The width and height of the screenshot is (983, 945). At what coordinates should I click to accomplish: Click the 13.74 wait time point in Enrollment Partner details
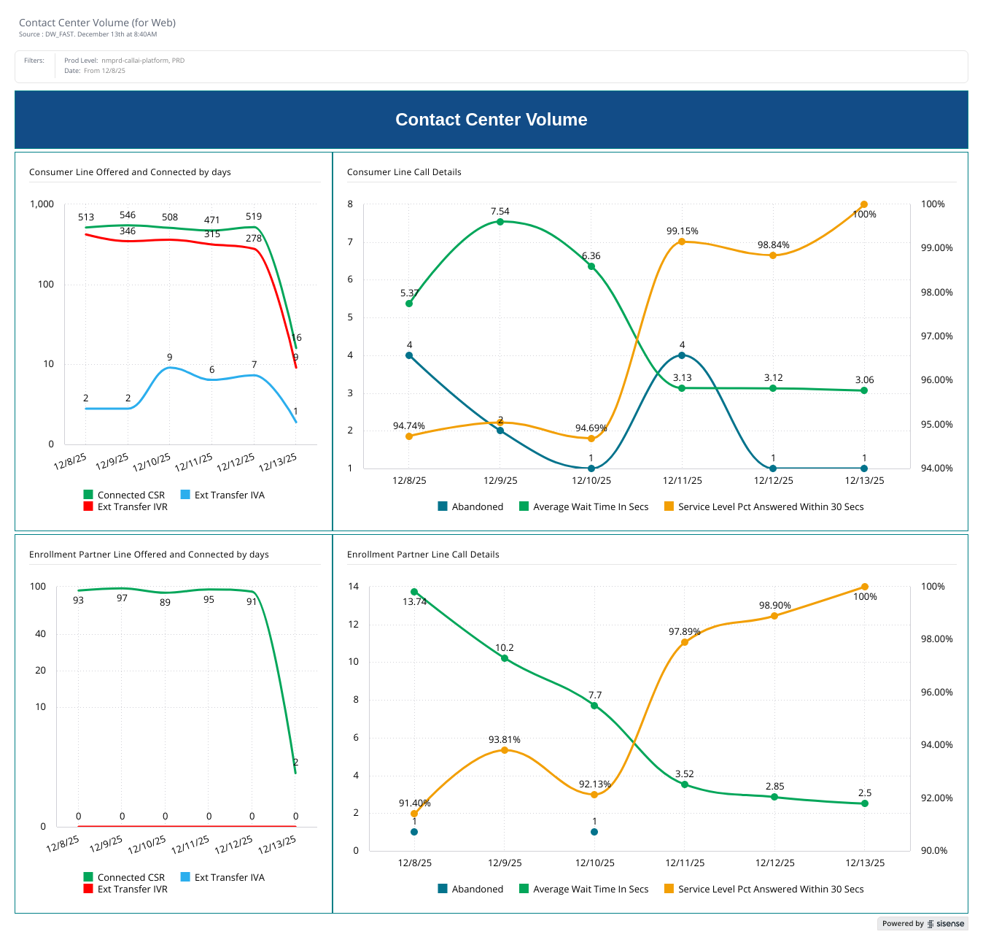(414, 592)
